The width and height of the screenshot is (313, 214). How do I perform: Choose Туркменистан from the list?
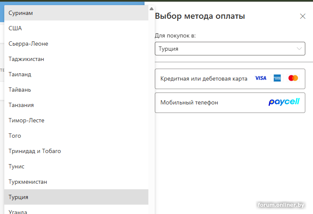tap(76, 182)
